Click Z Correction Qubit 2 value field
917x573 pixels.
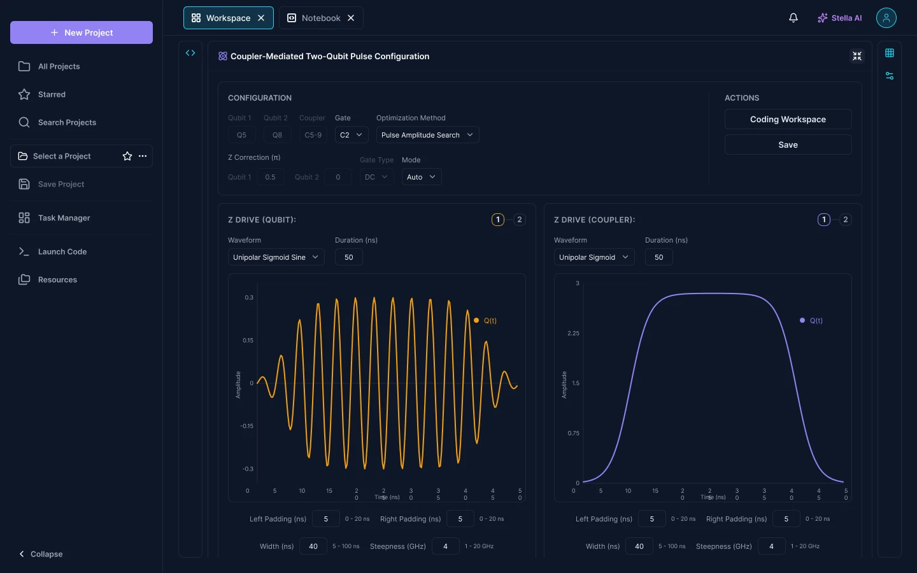pos(338,177)
